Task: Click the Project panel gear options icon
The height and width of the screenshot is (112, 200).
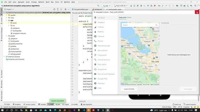Action: click(x=65, y=9)
